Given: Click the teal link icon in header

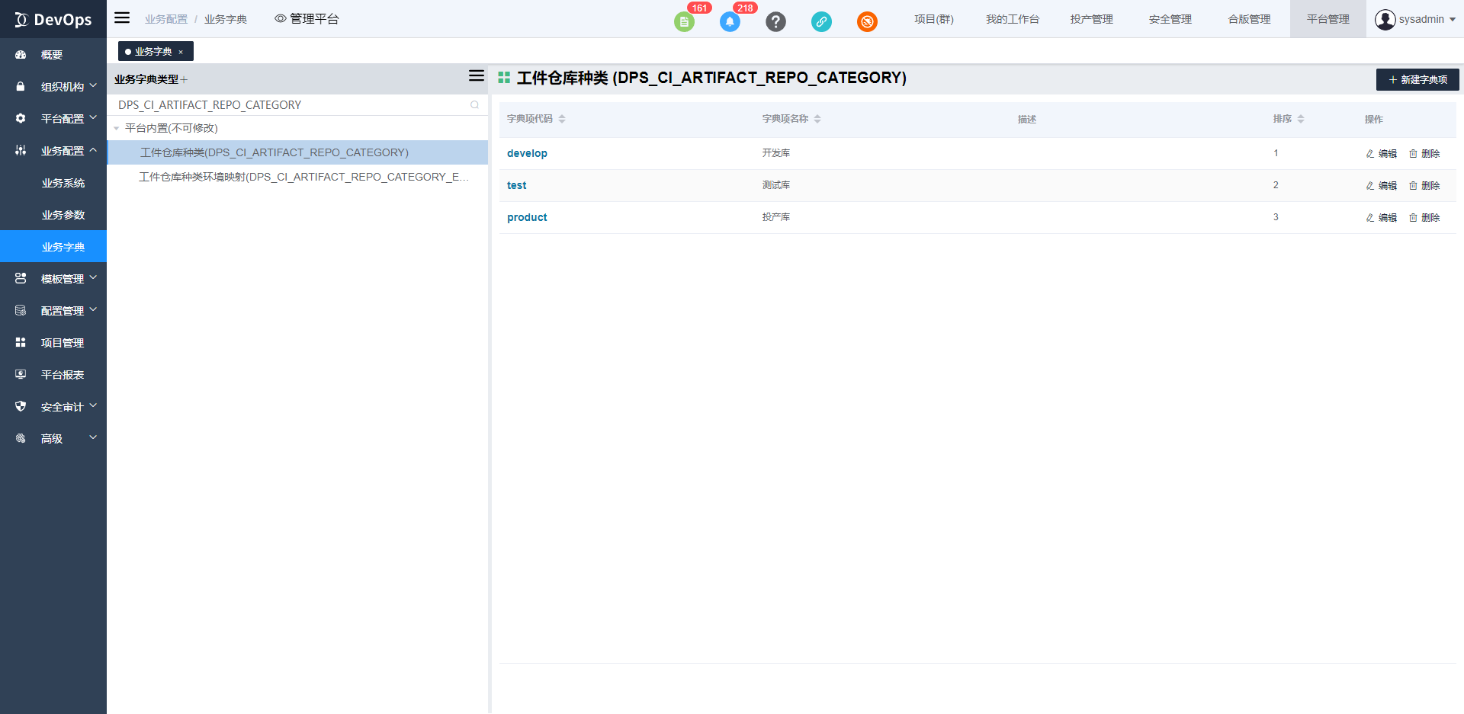Looking at the screenshot, I should click(x=821, y=21).
